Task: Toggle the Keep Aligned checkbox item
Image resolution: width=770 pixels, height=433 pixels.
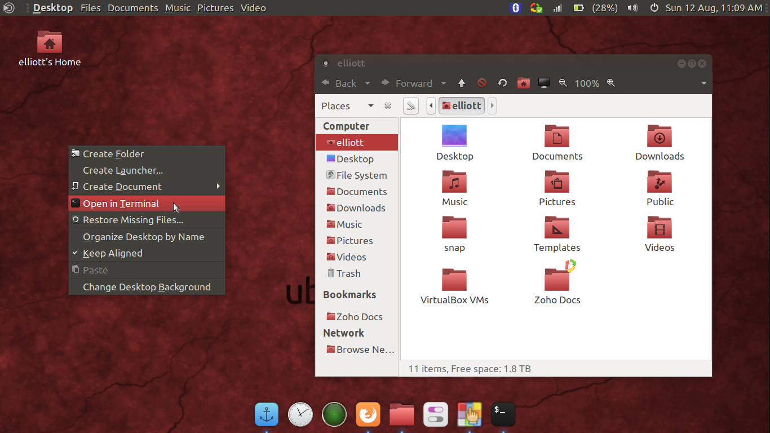Action: [147, 253]
